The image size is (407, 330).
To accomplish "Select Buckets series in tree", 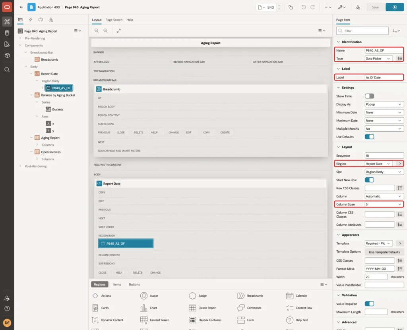I will pos(54,109).
